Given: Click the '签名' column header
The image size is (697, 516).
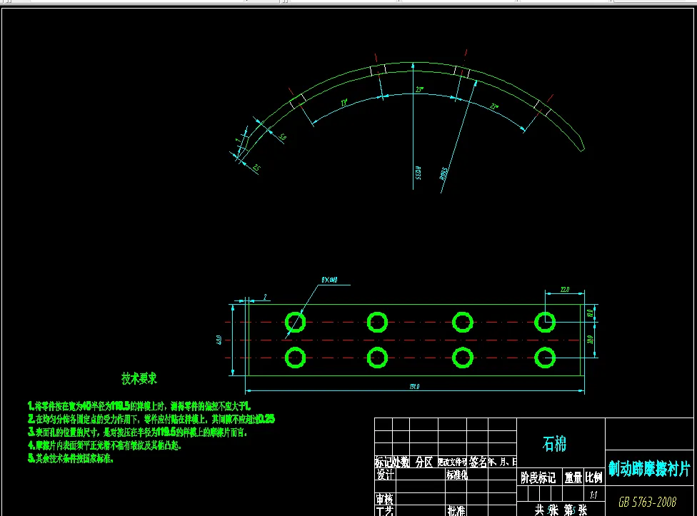Looking at the screenshot, I should click(478, 462).
